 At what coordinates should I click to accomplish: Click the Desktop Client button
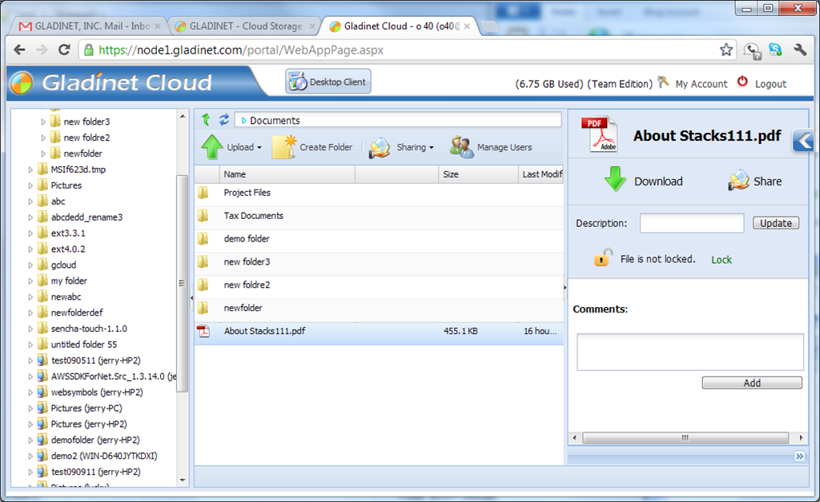pos(328,82)
